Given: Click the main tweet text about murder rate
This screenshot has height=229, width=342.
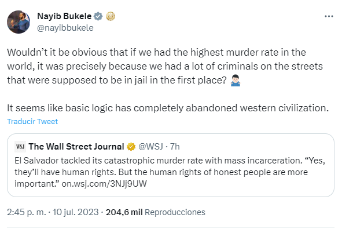Looking at the screenshot, I should pos(165,66).
